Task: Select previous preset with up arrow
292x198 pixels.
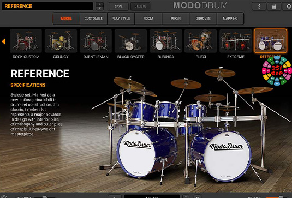Action: coord(100,4)
